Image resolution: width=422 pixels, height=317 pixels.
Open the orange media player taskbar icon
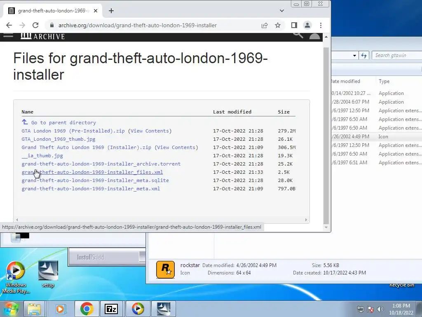(60, 309)
